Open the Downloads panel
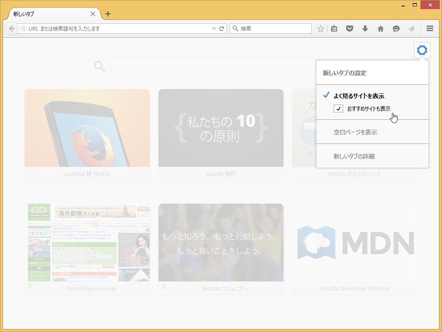 (x=365, y=29)
